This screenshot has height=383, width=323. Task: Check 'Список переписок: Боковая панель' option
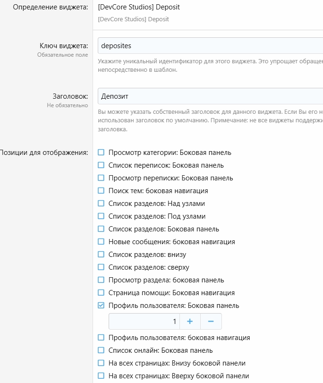[x=101, y=165]
